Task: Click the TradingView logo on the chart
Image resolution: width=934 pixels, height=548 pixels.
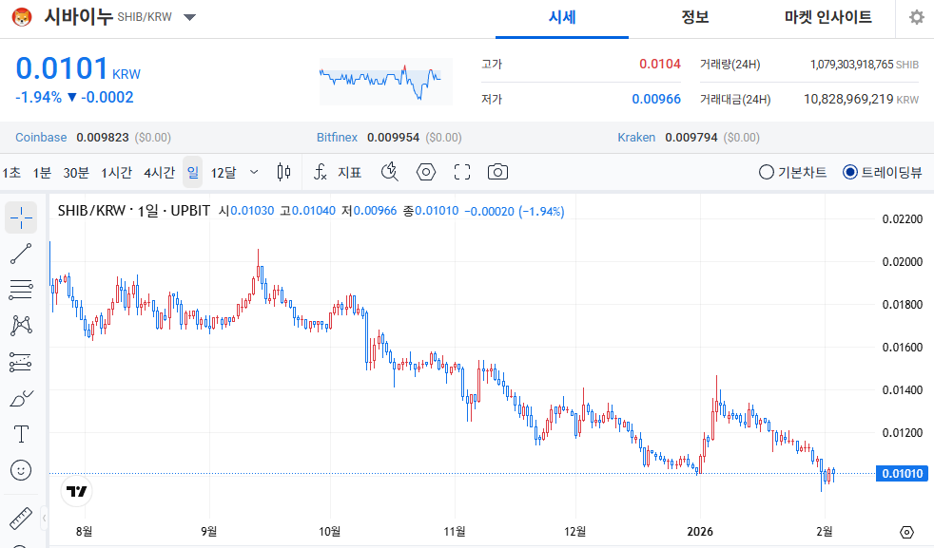Action: click(x=76, y=492)
